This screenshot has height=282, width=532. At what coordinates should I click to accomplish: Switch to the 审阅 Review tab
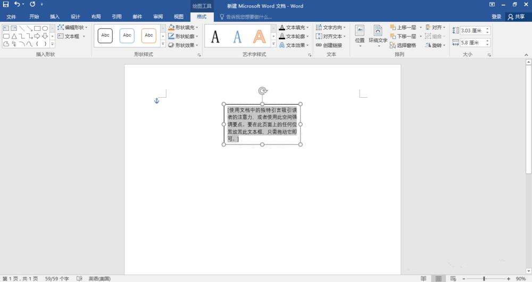[158, 16]
